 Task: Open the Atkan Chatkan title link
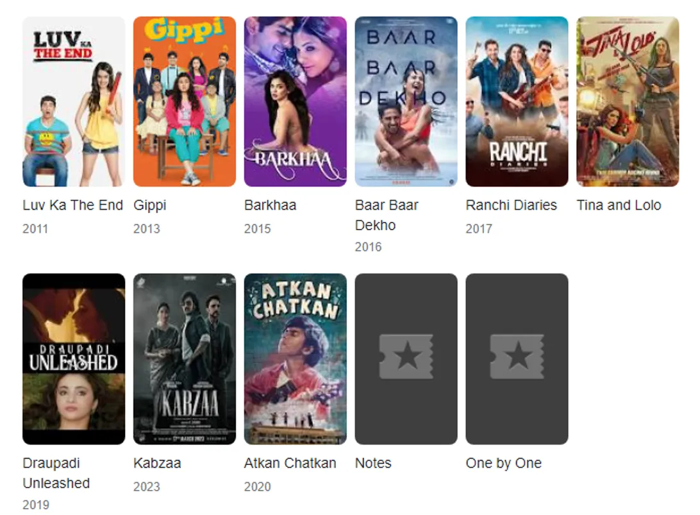point(290,463)
